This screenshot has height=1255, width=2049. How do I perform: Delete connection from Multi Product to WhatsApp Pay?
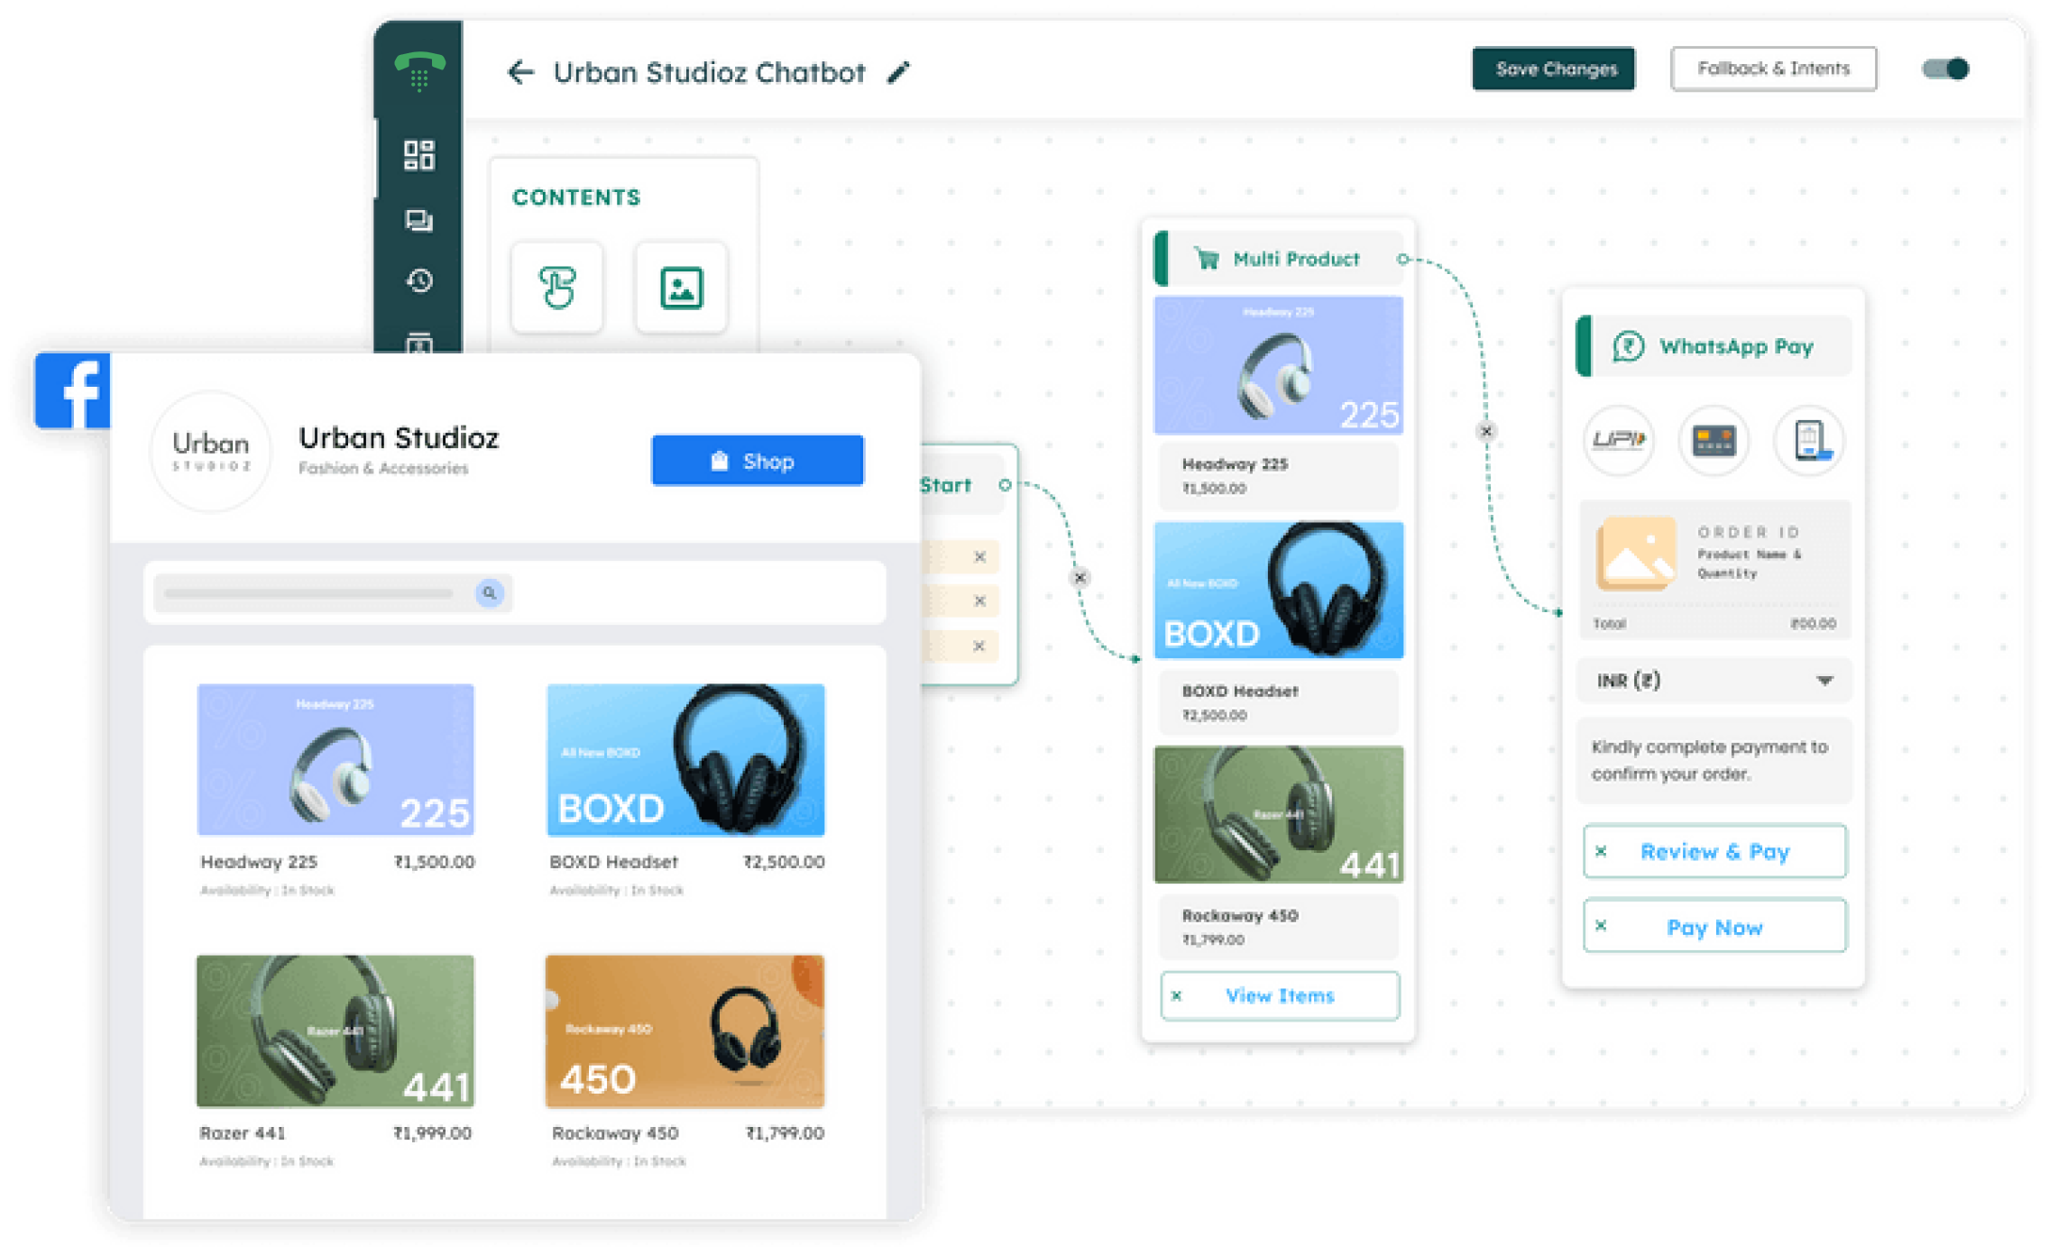click(x=1486, y=431)
